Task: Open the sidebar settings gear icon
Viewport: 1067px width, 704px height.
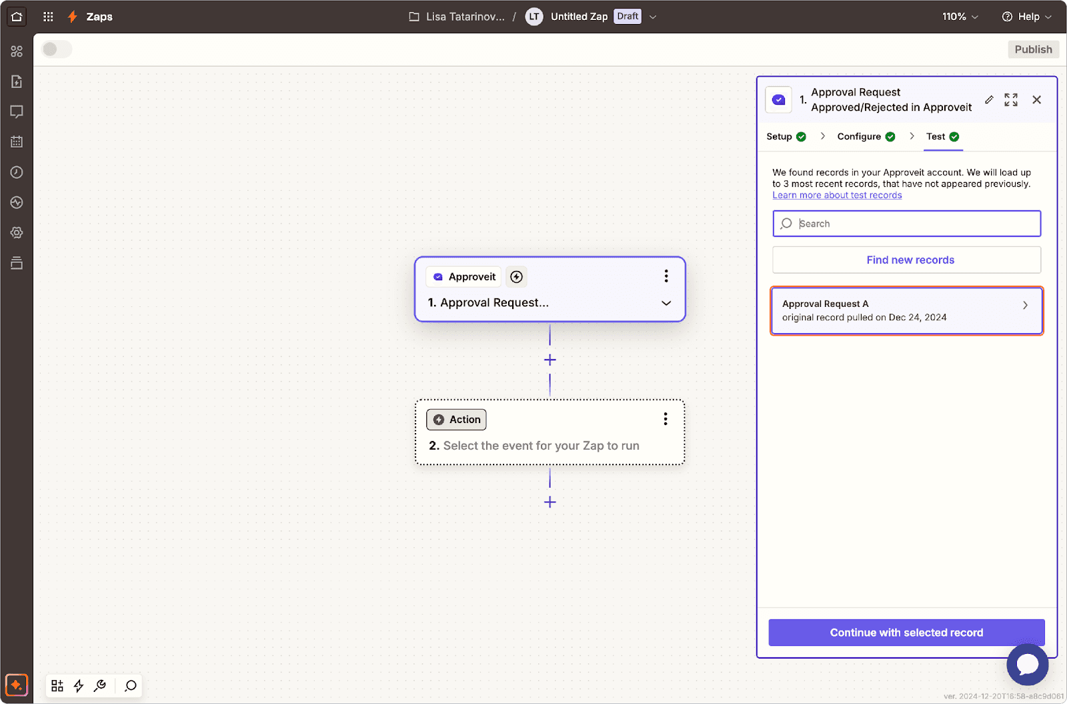Action: (x=17, y=233)
